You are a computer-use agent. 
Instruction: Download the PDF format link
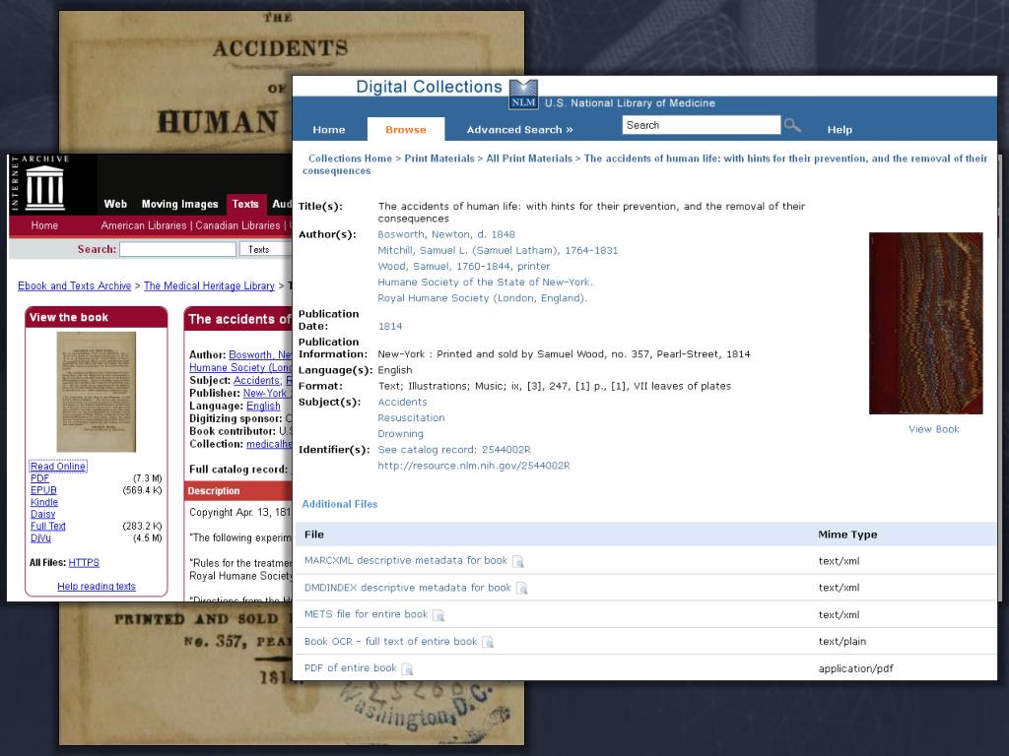point(39,478)
